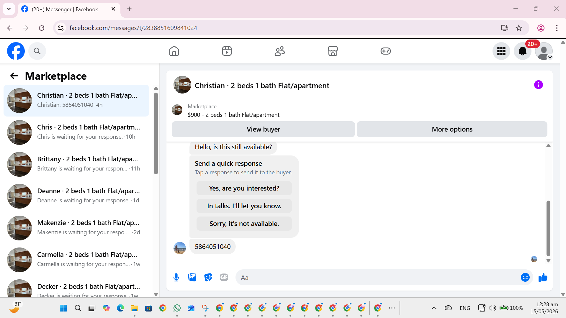Open the Windows Start menu
566x318 pixels.
[63, 308]
